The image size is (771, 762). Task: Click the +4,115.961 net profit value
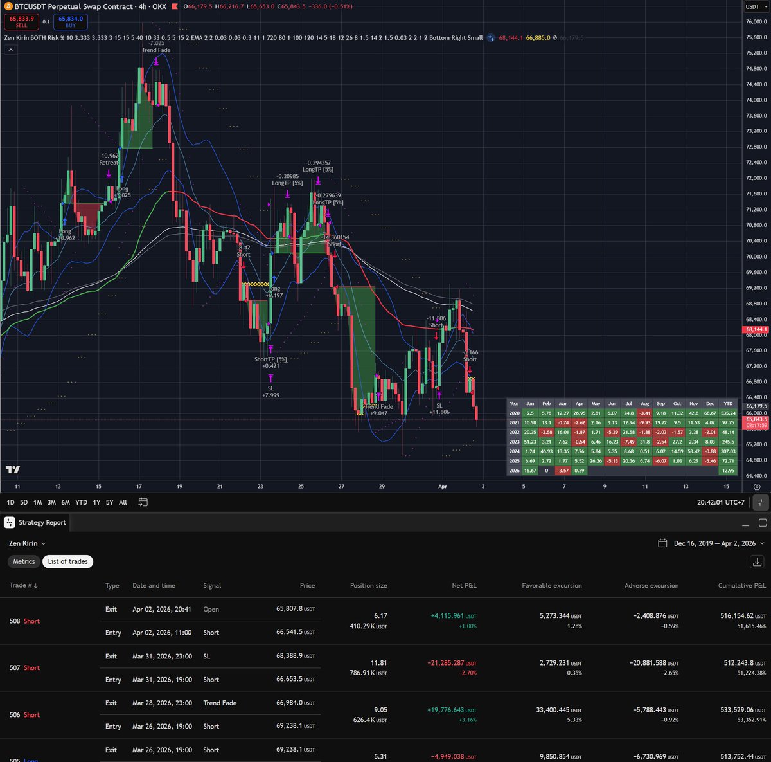[x=454, y=616]
